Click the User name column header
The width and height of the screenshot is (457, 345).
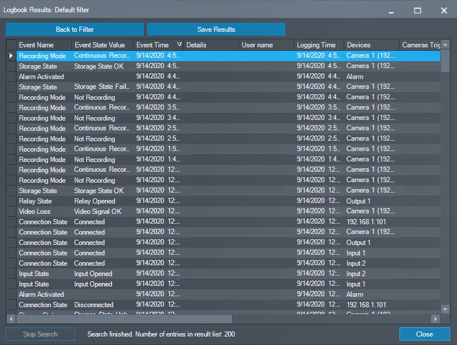click(257, 45)
